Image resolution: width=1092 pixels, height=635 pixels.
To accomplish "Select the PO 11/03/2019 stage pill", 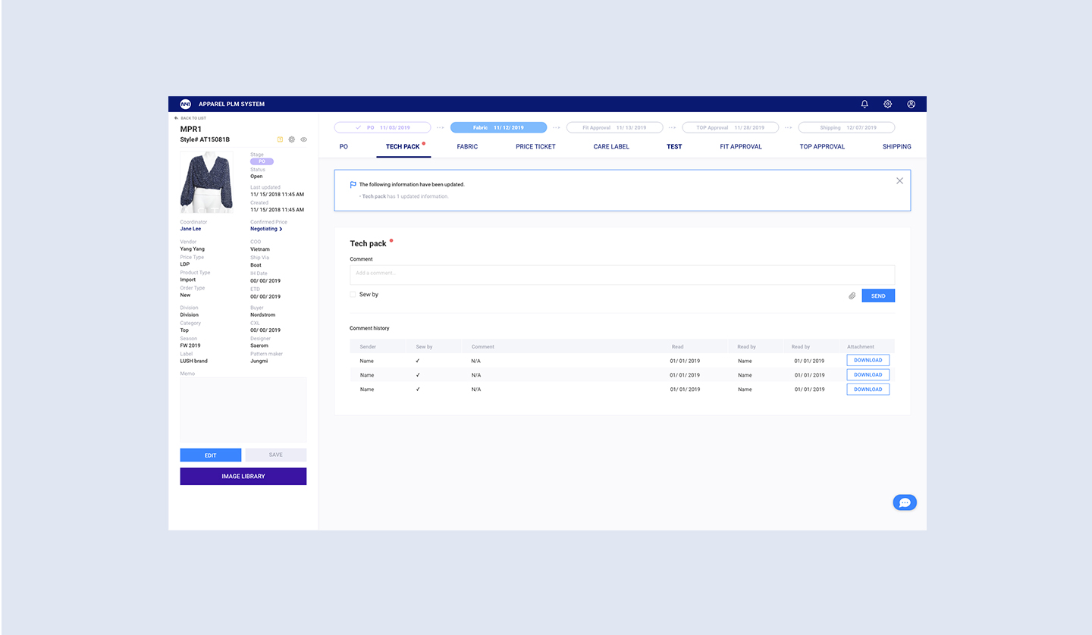I will point(382,128).
